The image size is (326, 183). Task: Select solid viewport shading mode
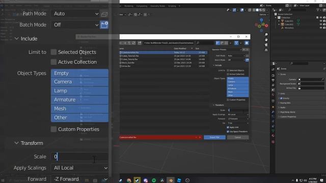[257, 10]
